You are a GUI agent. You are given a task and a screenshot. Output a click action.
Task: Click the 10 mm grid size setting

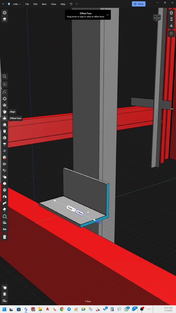(x=171, y=19)
